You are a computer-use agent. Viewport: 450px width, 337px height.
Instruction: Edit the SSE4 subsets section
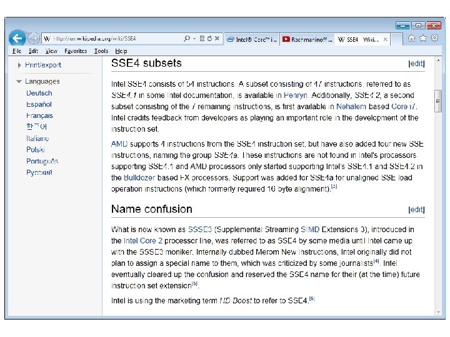[416, 64]
